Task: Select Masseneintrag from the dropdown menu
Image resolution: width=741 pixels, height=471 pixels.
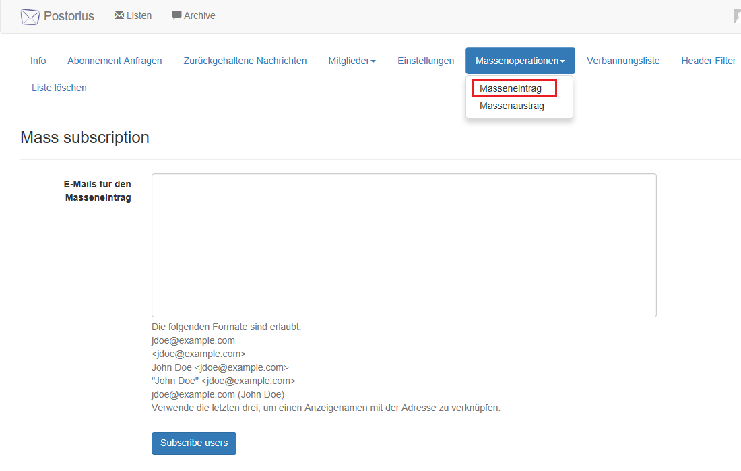Action: 511,88
